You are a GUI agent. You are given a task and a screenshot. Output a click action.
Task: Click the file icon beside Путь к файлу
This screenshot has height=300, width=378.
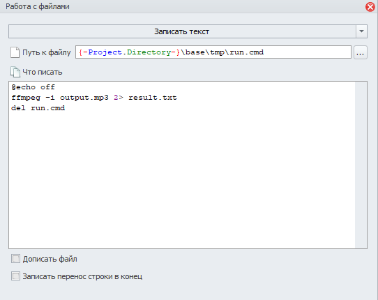click(x=15, y=52)
